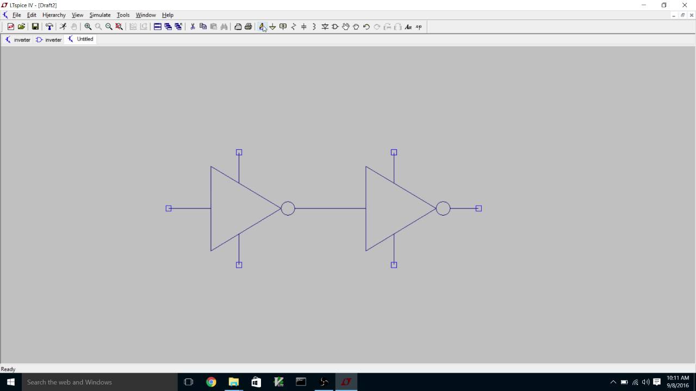Image resolution: width=696 pixels, height=391 pixels.
Task: Click the right inverter's output pin square
Action: (x=478, y=209)
